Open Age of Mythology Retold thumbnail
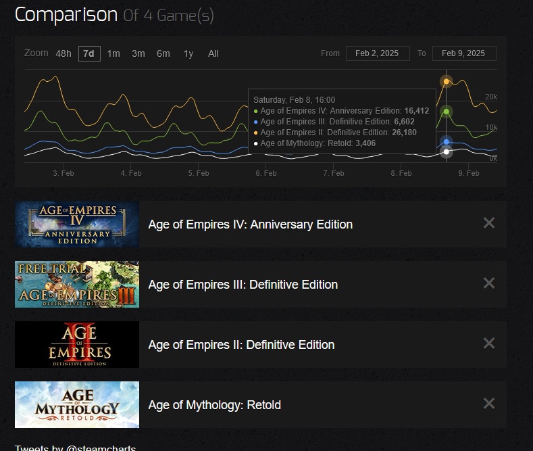 (77, 405)
